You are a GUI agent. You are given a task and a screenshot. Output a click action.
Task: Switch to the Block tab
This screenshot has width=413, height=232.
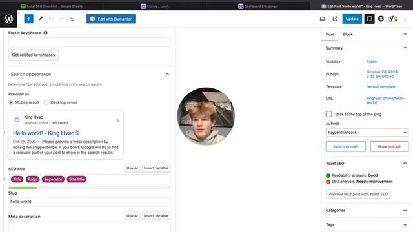pos(348,34)
